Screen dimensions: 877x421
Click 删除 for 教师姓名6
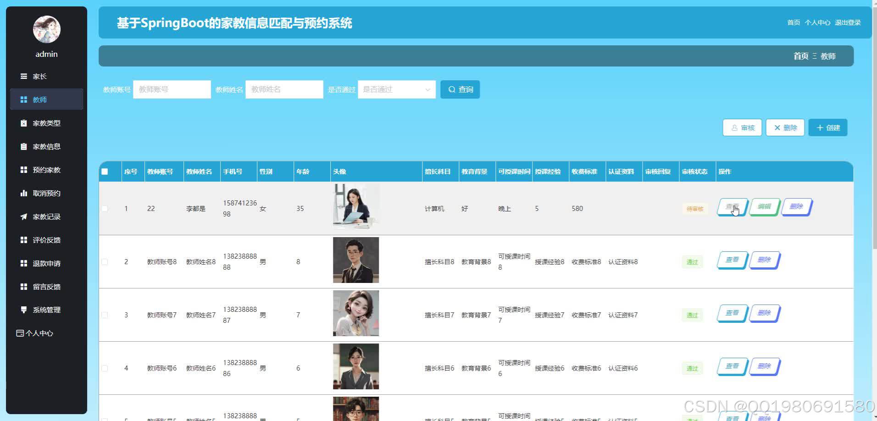pos(765,366)
